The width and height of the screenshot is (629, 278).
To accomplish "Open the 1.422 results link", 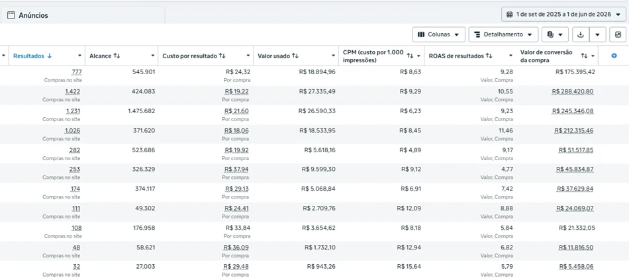I will tap(73, 91).
